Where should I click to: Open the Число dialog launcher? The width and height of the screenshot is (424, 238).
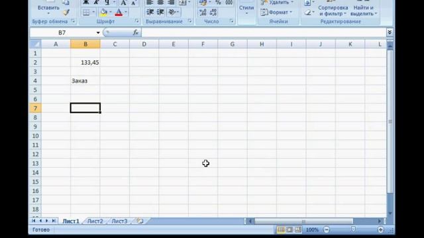(231, 21)
